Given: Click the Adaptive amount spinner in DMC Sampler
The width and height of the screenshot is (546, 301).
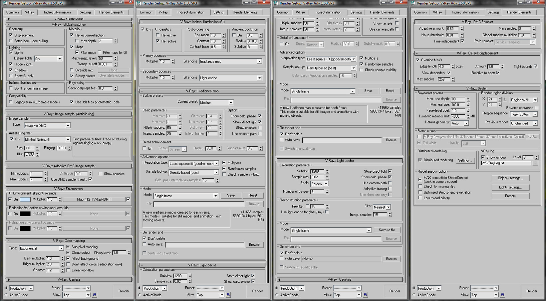Looking at the screenshot, I should pyautogui.click(x=462, y=29).
